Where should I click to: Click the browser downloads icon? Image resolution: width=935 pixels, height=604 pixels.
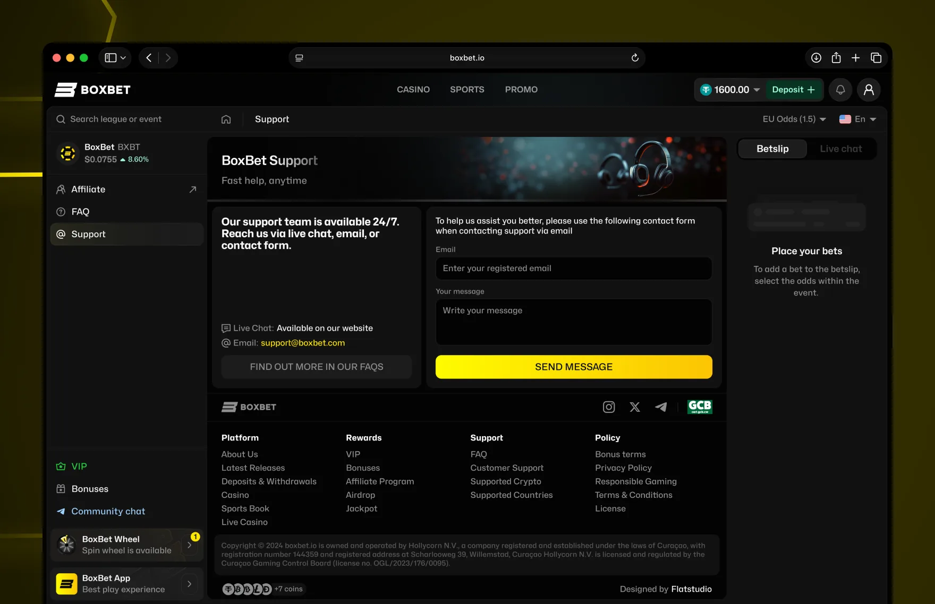coord(816,58)
